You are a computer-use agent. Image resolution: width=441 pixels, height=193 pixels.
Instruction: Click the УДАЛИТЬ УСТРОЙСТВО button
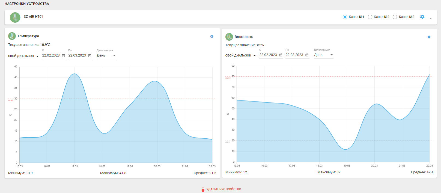pyautogui.click(x=221, y=189)
